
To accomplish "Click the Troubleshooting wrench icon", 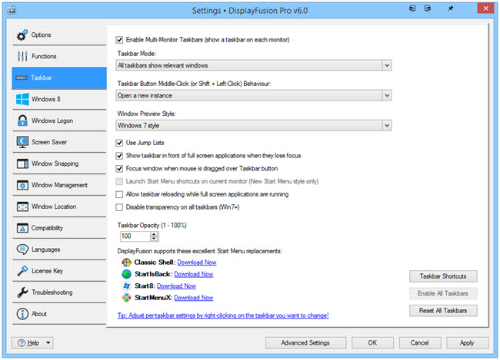I will point(22,292).
